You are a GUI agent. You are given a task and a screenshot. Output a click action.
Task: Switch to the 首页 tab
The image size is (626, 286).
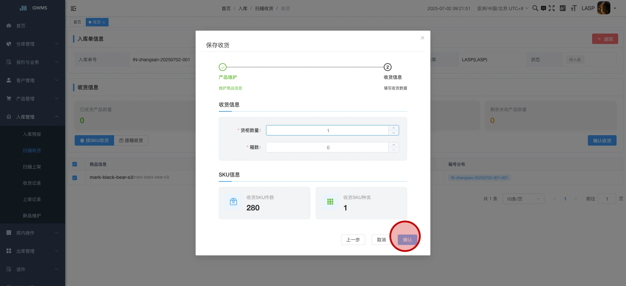(77, 22)
